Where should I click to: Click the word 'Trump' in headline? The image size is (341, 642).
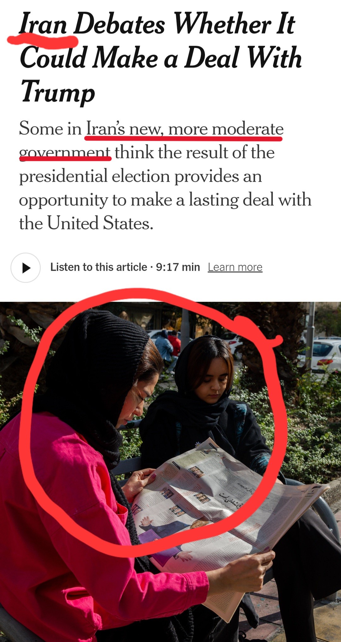click(57, 92)
